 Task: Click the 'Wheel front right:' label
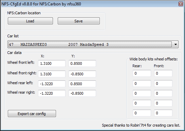(22, 73)
